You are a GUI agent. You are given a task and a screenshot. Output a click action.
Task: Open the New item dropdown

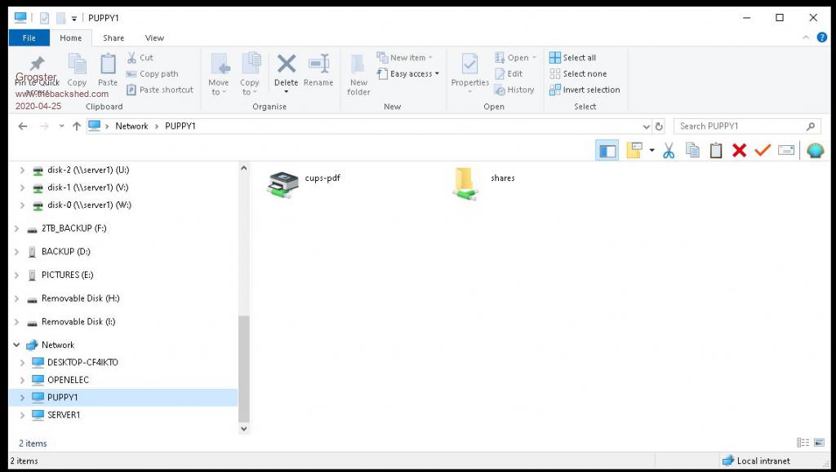click(405, 57)
